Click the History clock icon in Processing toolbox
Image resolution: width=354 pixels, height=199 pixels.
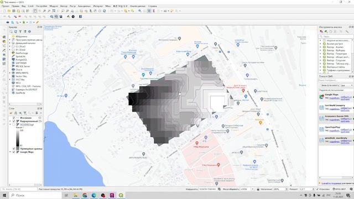331,32
